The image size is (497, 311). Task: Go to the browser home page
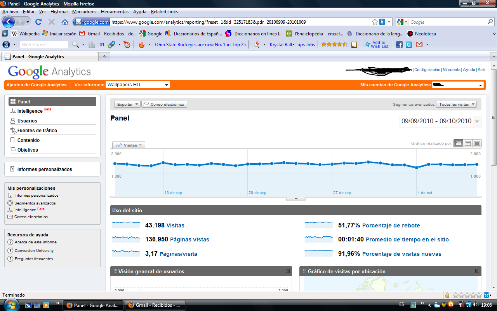[65, 22]
